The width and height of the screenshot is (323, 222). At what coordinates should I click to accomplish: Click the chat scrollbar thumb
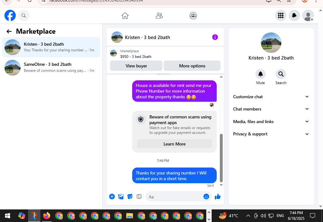pyautogui.click(x=221, y=158)
